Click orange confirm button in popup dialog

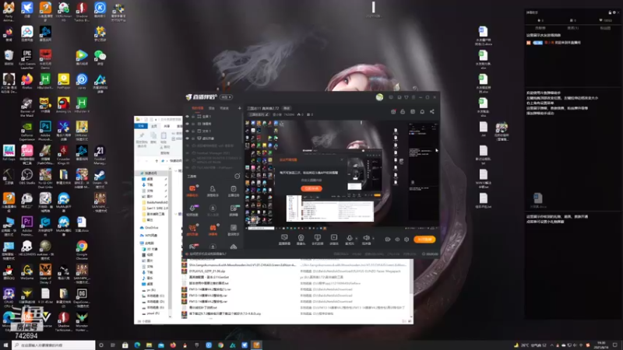311,188
